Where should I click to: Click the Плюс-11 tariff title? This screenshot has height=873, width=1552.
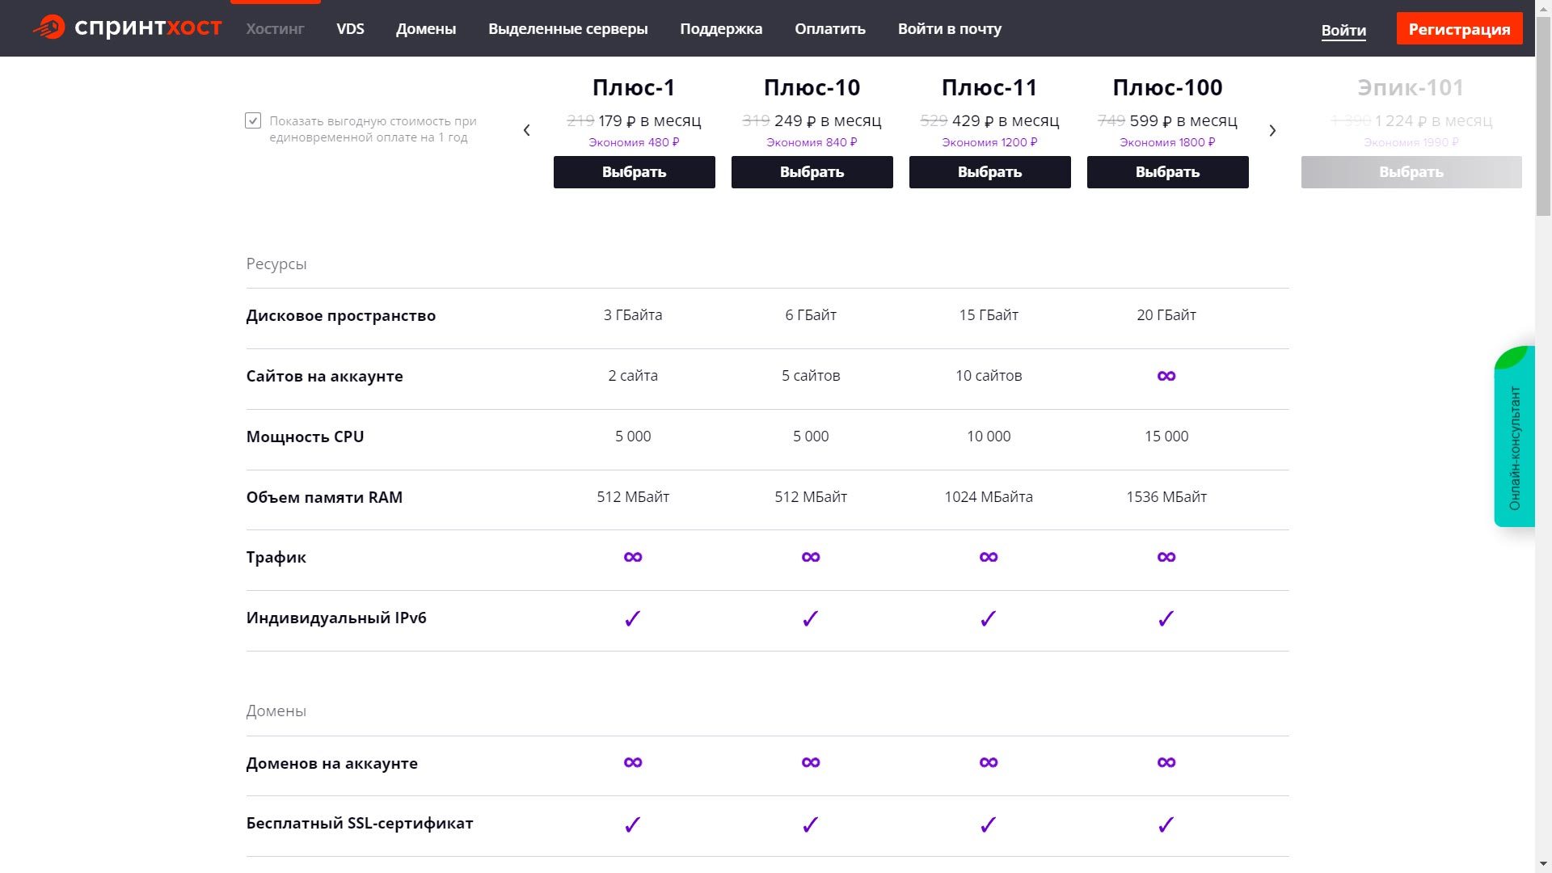coord(989,87)
